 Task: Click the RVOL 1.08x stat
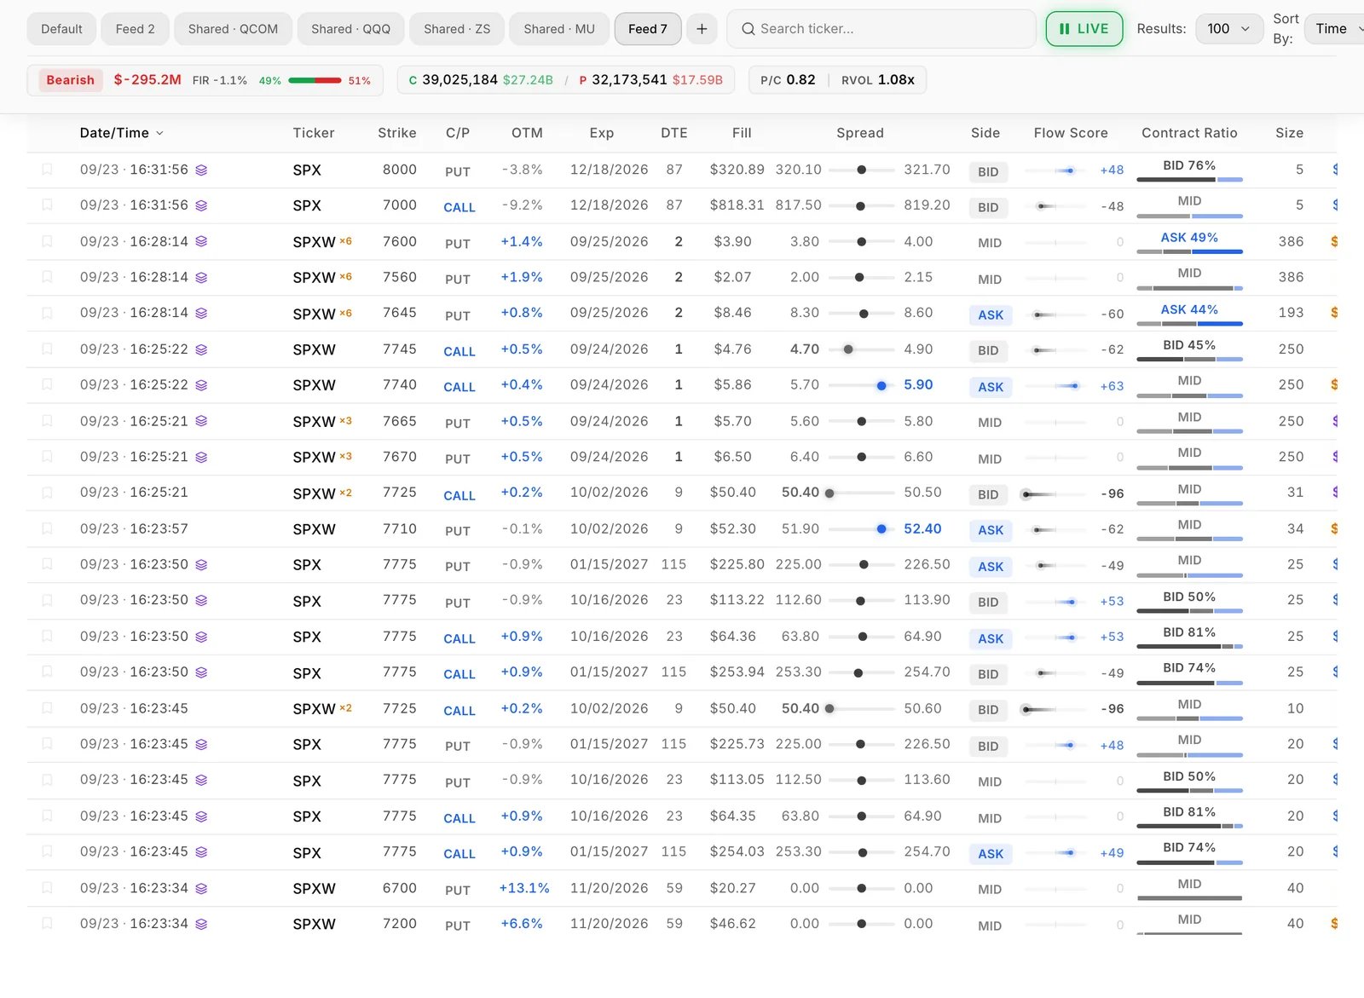pos(878,80)
